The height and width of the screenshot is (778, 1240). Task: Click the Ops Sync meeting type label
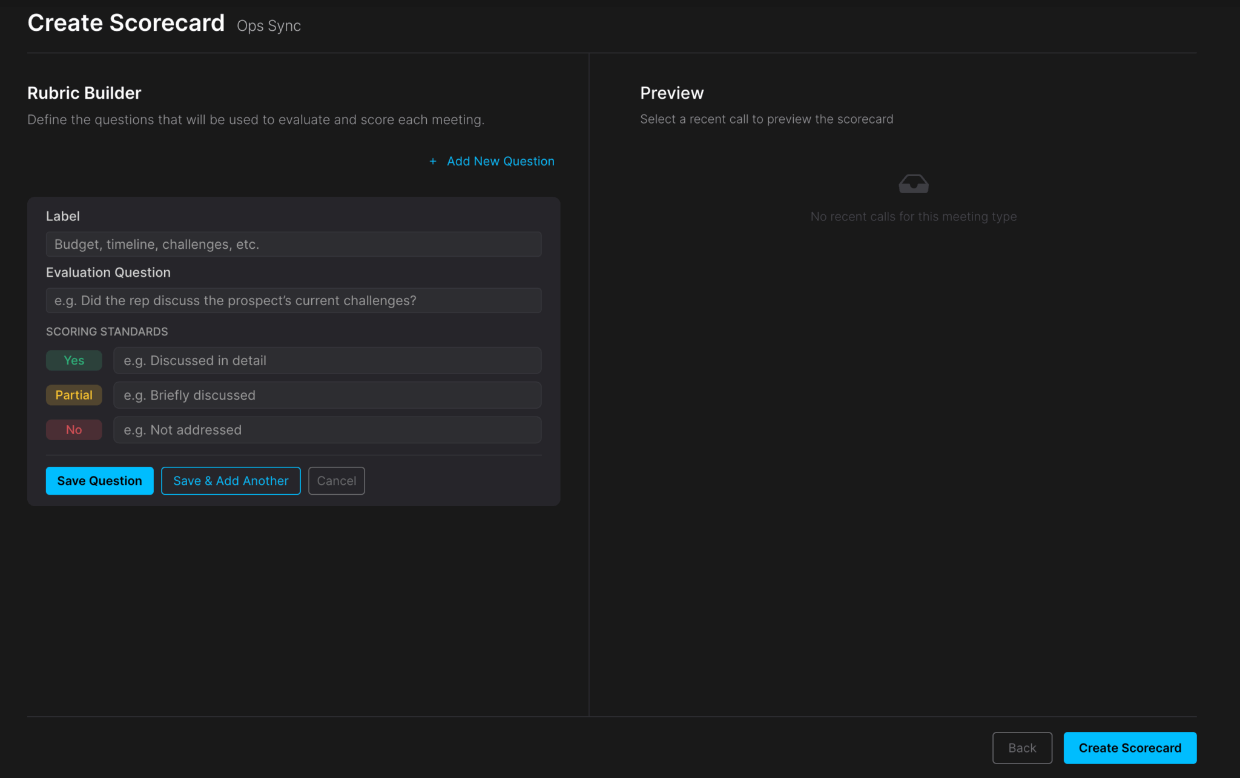268,26
